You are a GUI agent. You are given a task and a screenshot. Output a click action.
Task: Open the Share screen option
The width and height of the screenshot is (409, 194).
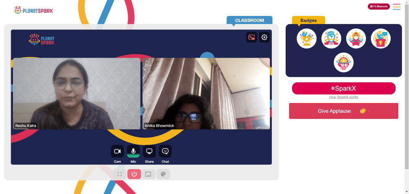point(149,151)
